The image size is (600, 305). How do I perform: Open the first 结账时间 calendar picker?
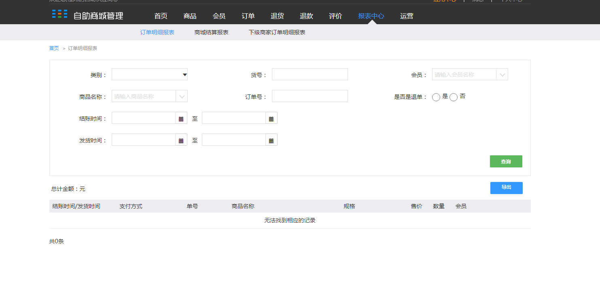coord(181,118)
